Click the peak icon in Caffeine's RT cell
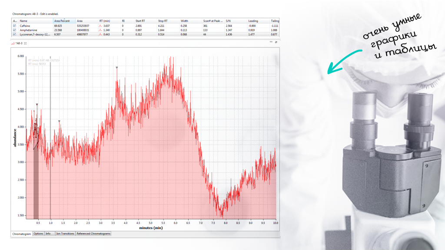 pyautogui.click(x=101, y=26)
